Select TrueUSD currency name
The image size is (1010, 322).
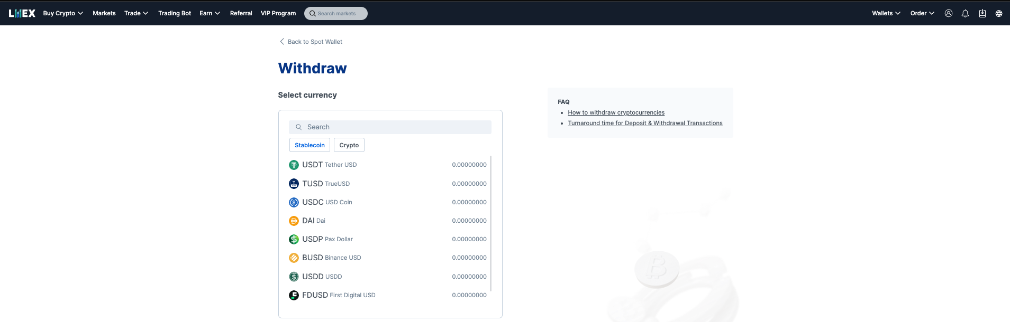pyautogui.click(x=338, y=184)
